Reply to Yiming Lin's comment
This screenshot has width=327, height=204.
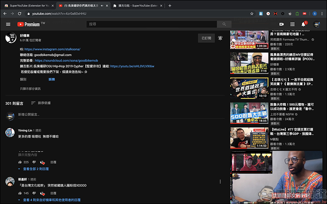pos(53,162)
